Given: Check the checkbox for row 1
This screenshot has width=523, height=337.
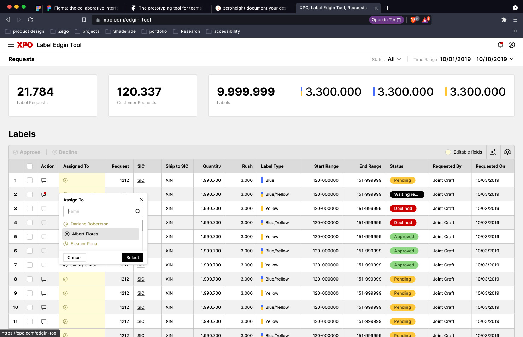Looking at the screenshot, I should (x=30, y=180).
